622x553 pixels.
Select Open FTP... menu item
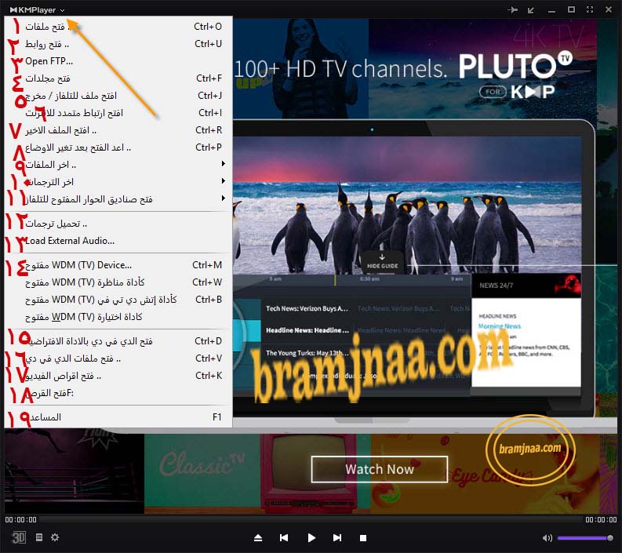[x=118, y=61]
